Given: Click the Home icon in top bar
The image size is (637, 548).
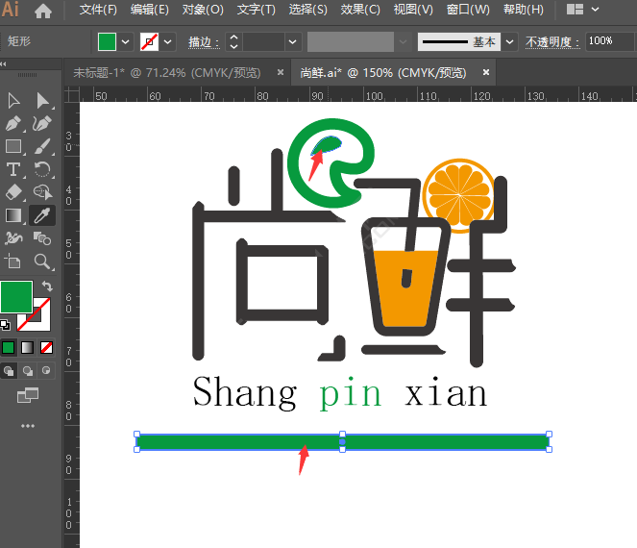Looking at the screenshot, I should pyautogui.click(x=43, y=11).
